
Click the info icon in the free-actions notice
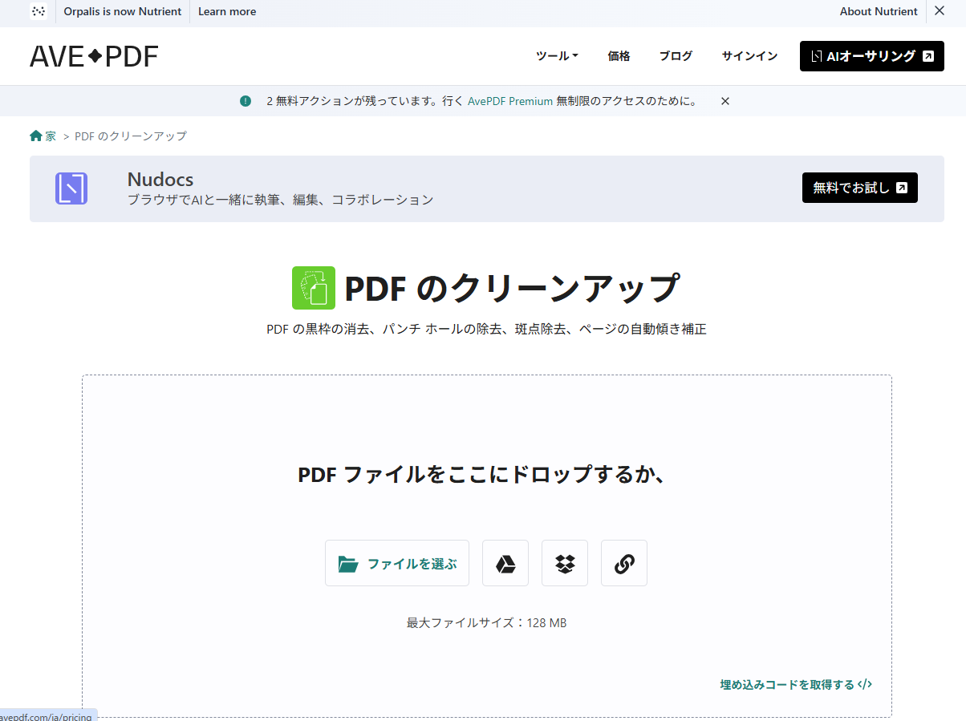pos(246,101)
